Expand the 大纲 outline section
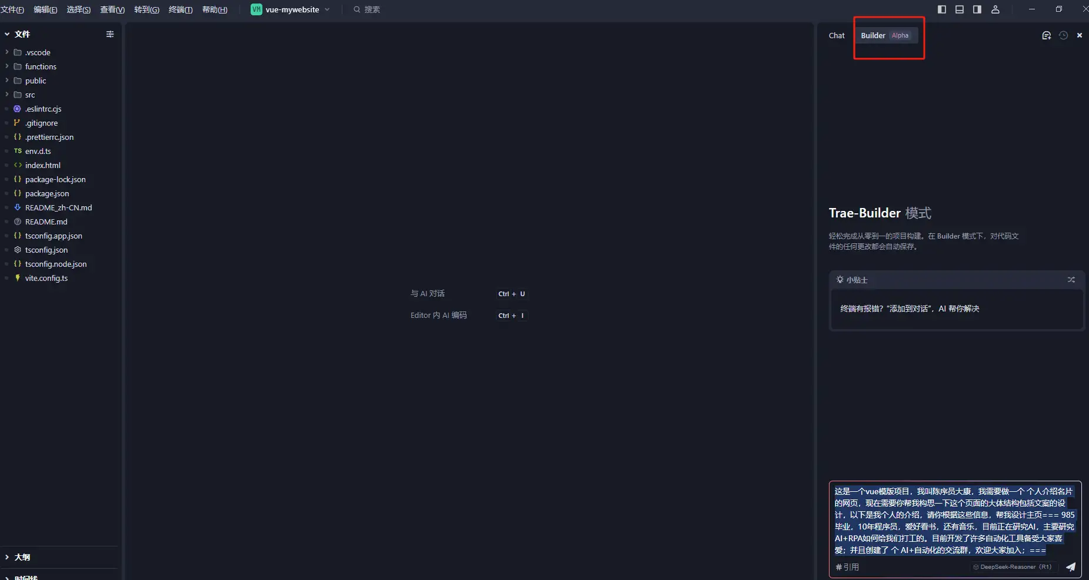 pyautogui.click(x=22, y=557)
